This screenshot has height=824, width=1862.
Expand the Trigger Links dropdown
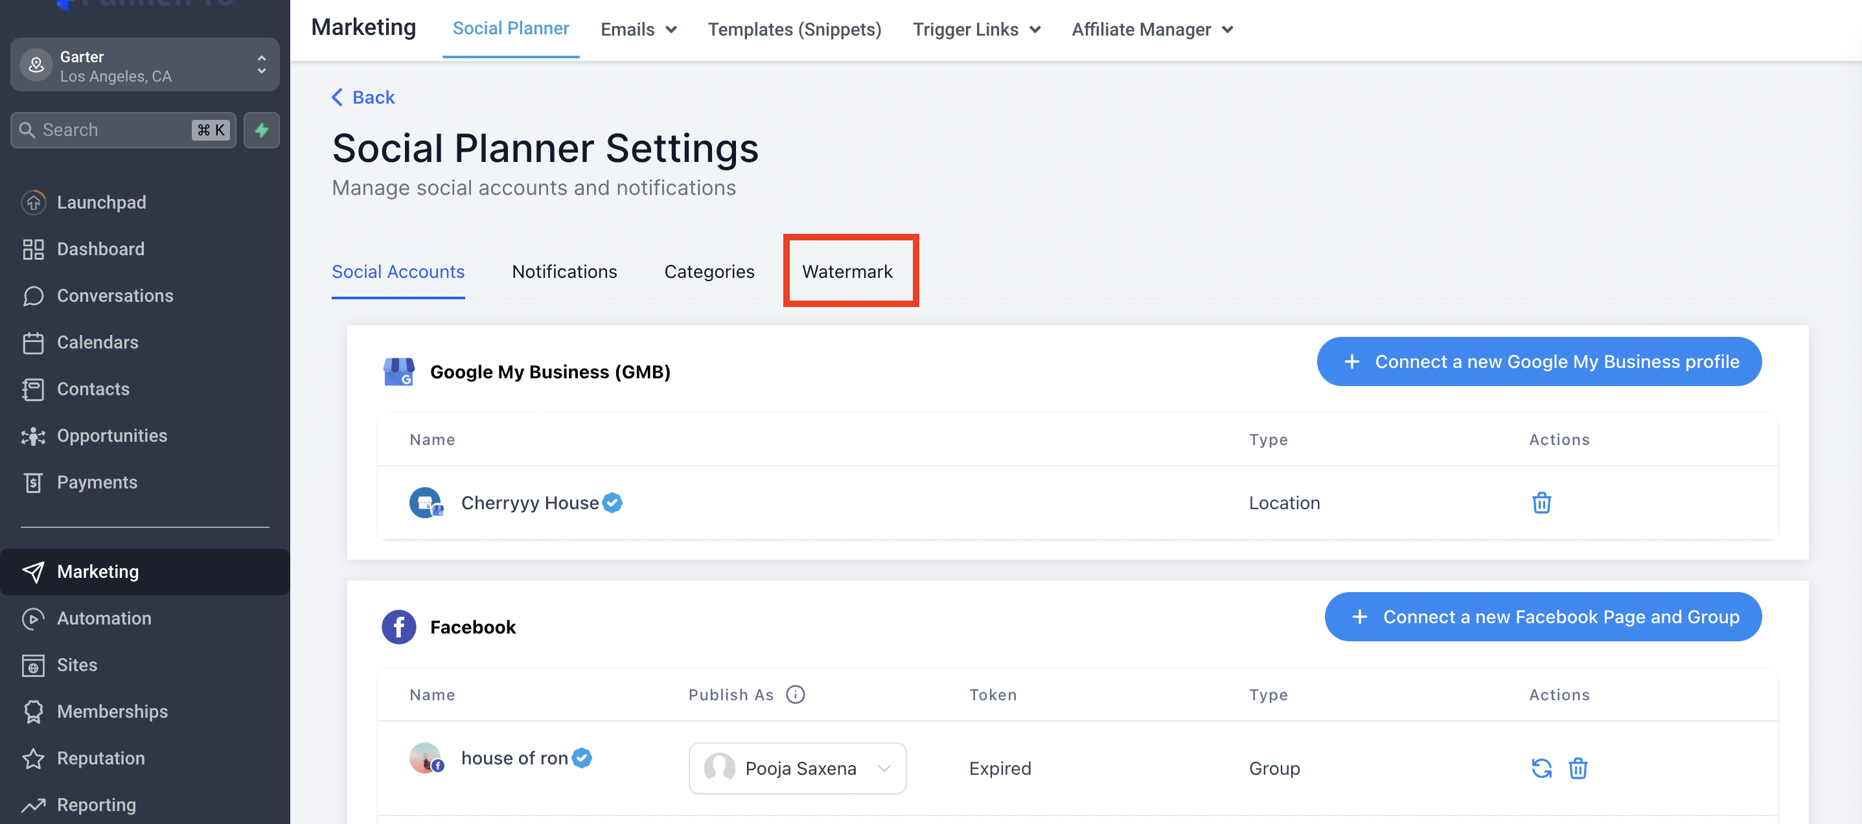pyautogui.click(x=976, y=30)
